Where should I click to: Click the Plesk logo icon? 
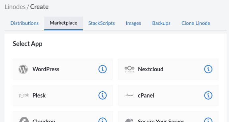tap(24, 95)
